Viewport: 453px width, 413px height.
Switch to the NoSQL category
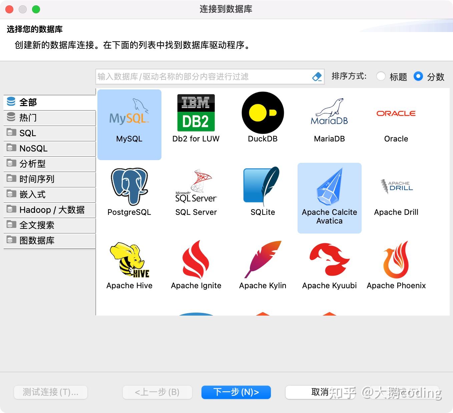[49, 148]
